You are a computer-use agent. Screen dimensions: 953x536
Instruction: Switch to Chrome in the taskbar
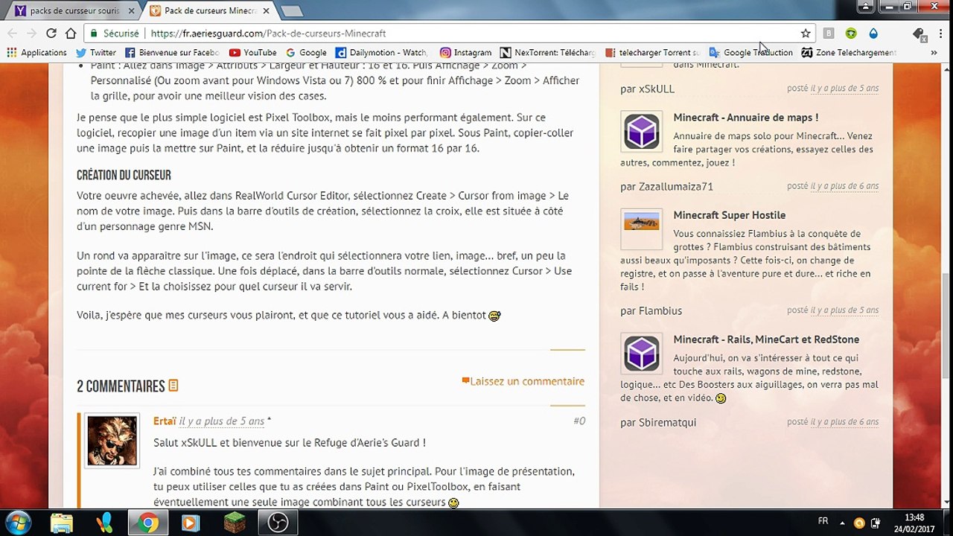pyautogui.click(x=147, y=523)
